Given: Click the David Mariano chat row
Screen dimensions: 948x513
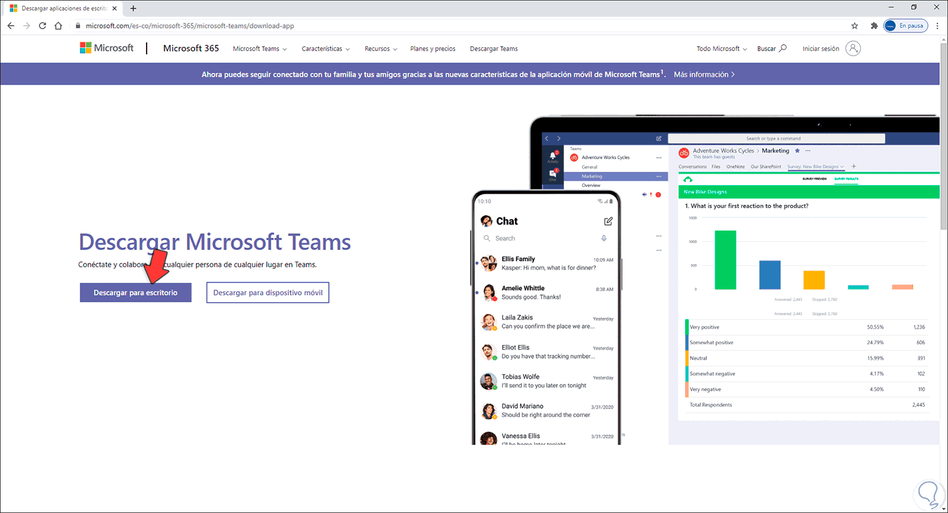Looking at the screenshot, I should (x=546, y=410).
